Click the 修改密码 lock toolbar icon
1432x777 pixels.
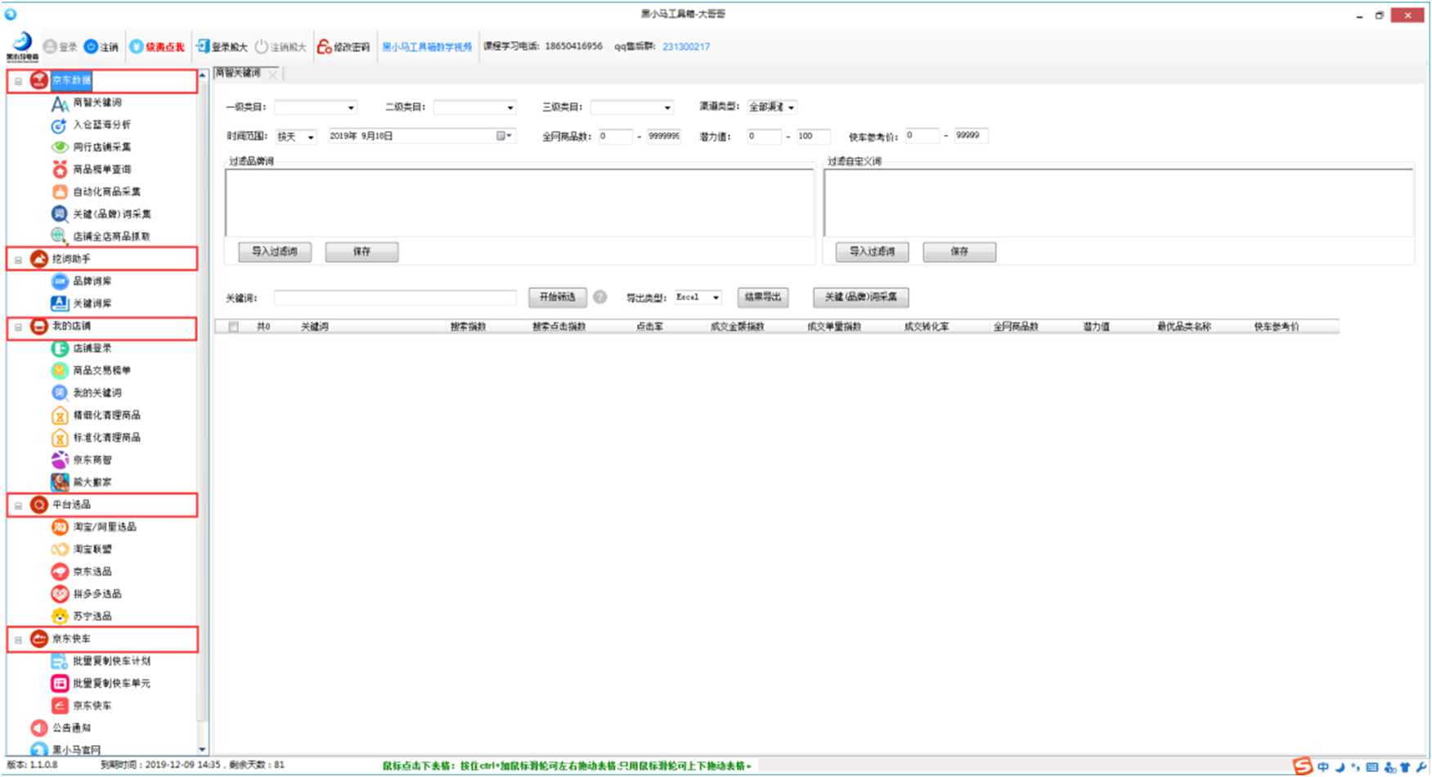[325, 47]
